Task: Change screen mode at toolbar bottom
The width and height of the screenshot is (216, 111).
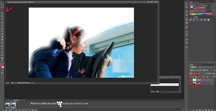Action: click(x=2, y=72)
